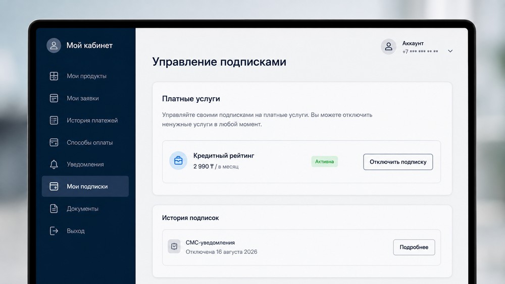This screenshot has height=284, width=505.
Task: Open Документы menu item
Action: coord(85,208)
